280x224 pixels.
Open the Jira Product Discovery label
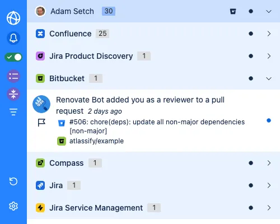tap(91, 56)
